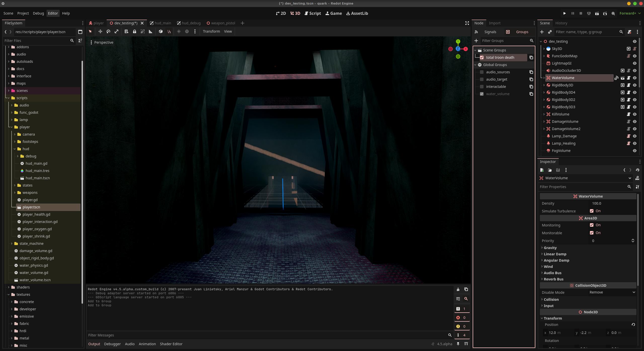Open the sun preview settings icon
Screen dimensions: 644x351
coord(179,31)
